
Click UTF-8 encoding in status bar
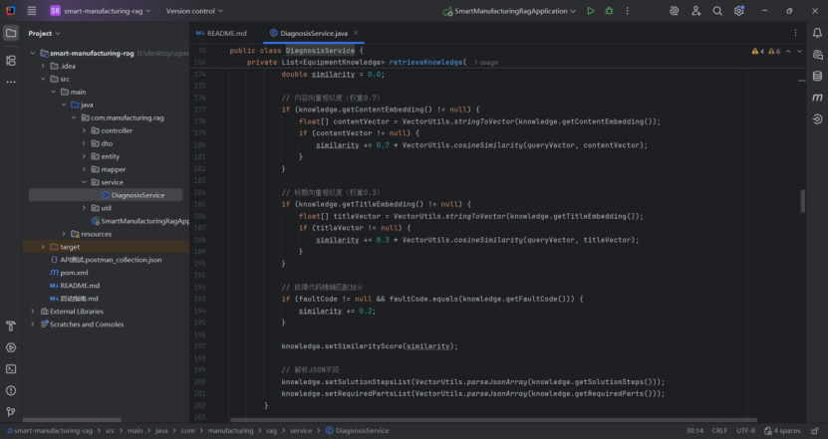click(745, 430)
